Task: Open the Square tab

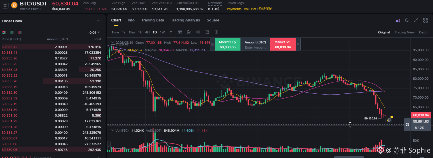Action: (213, 20)
